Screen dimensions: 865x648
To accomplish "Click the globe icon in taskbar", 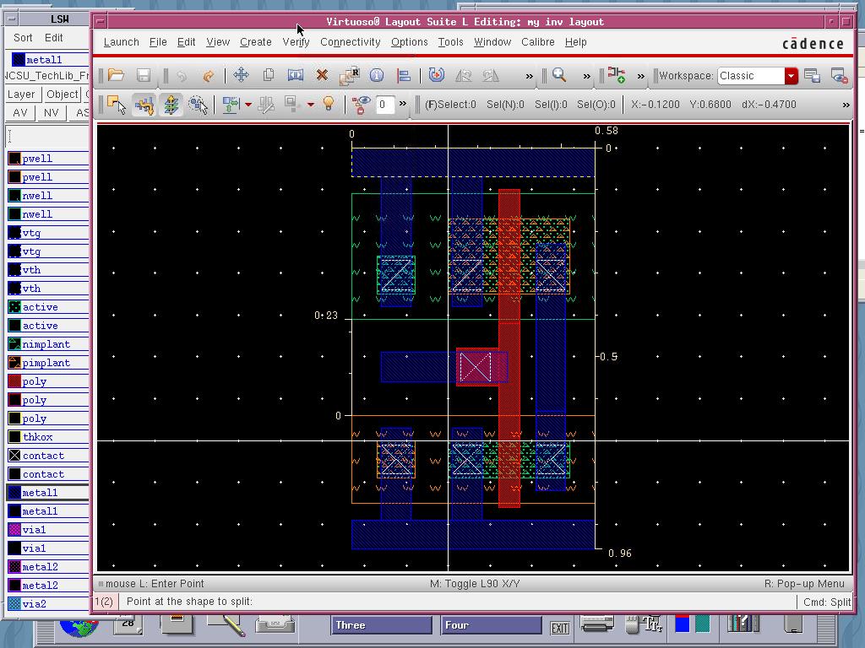I will 79,627.
